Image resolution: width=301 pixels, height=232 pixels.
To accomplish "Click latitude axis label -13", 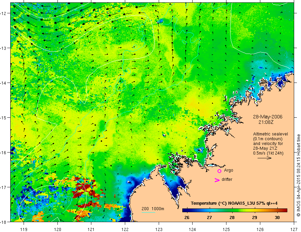I will tap(4, 48).
